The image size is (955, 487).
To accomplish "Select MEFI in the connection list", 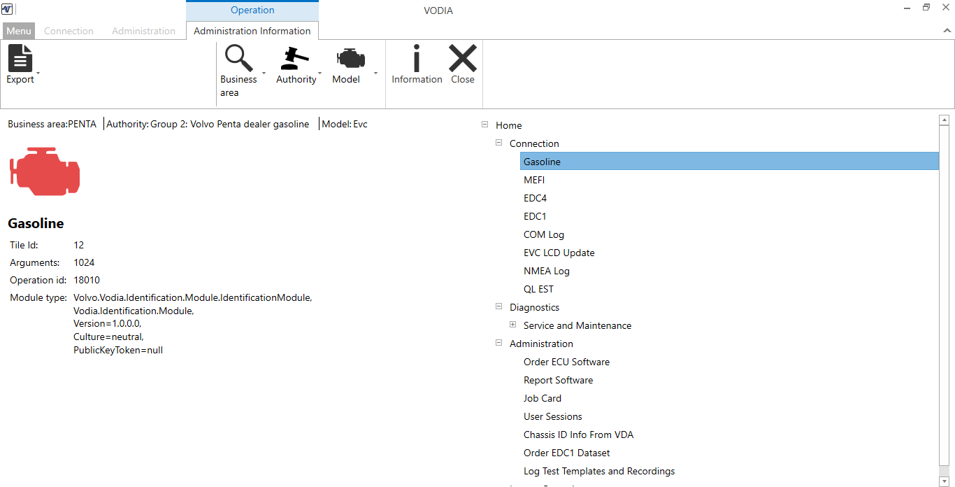I will [x=534, y=179].
